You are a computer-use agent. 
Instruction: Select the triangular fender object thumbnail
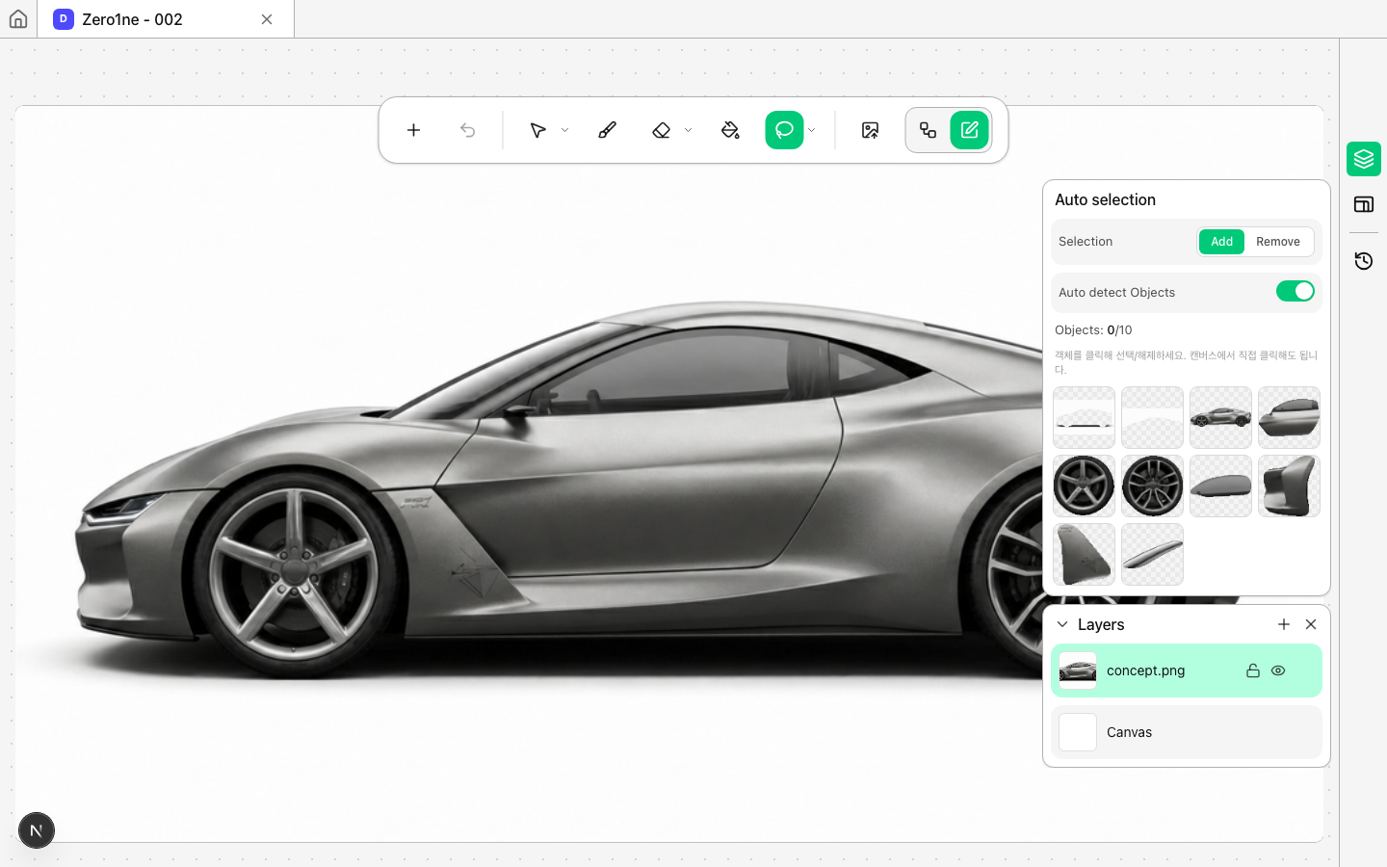pyautogui.click(x=1084, y=554)
